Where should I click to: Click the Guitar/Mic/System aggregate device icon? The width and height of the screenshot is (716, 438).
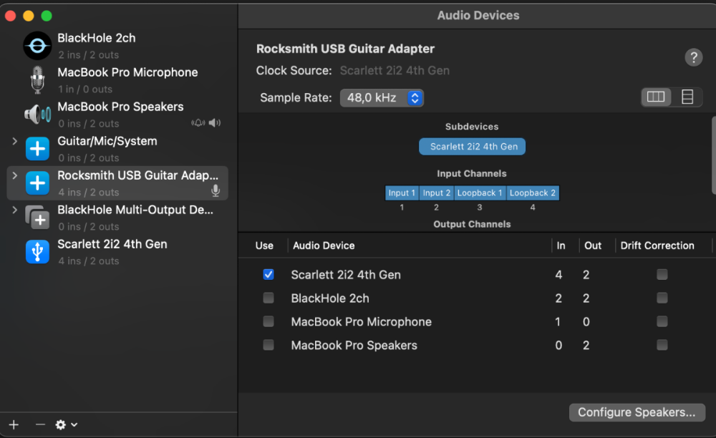pos(37,149)
